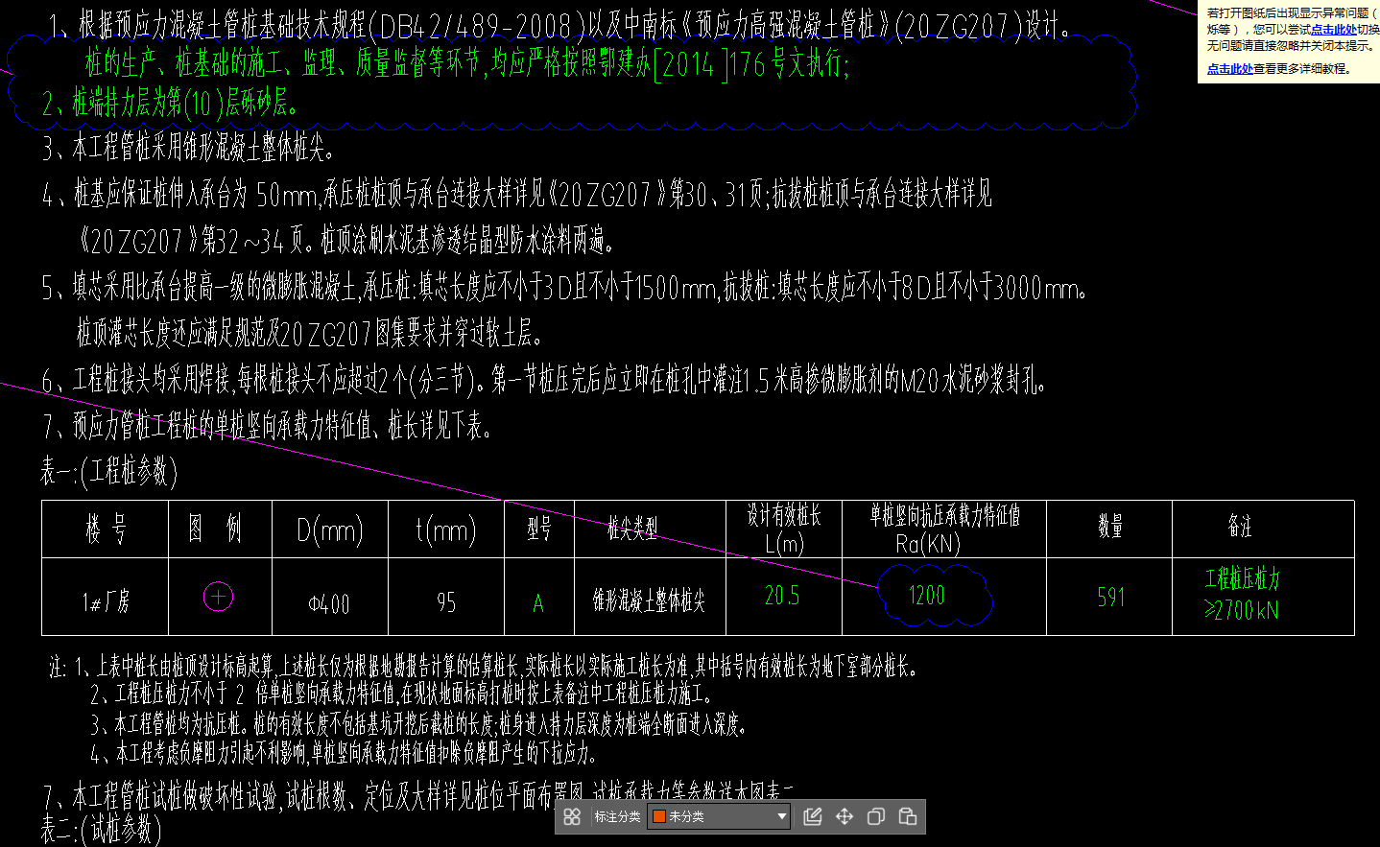1380x847 pixels.
Task: Select the '表二:(试桩参数)' table title
Action: pos(101,829)
